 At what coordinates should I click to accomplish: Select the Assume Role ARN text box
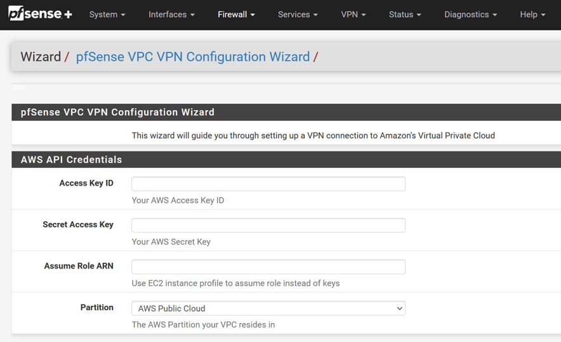coord(268,267)
